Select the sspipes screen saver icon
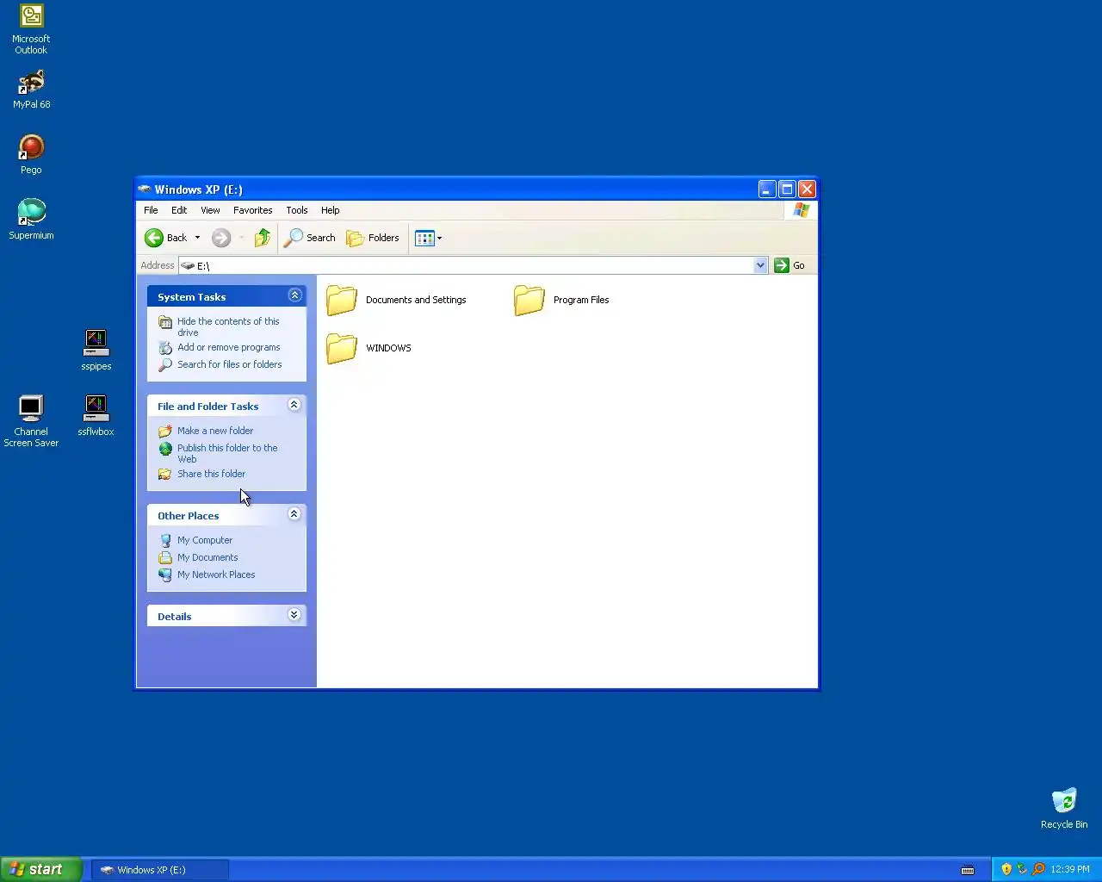Viewport: 1102px width, 882px height. (96, 350)
